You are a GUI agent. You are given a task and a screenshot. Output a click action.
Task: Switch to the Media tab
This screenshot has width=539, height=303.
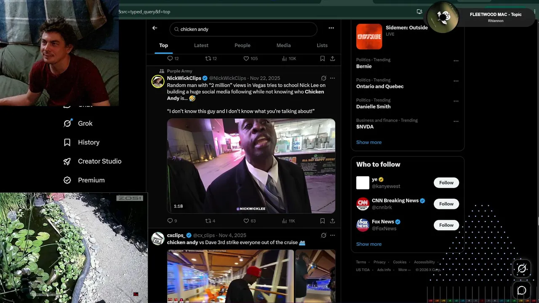(x=283, y=45)
